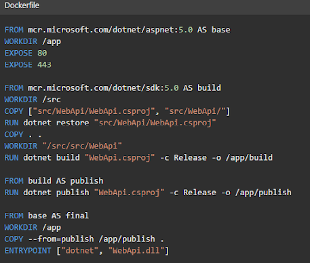Click the Dockerfile title label
310x263 pixels.
coord(22,5)
